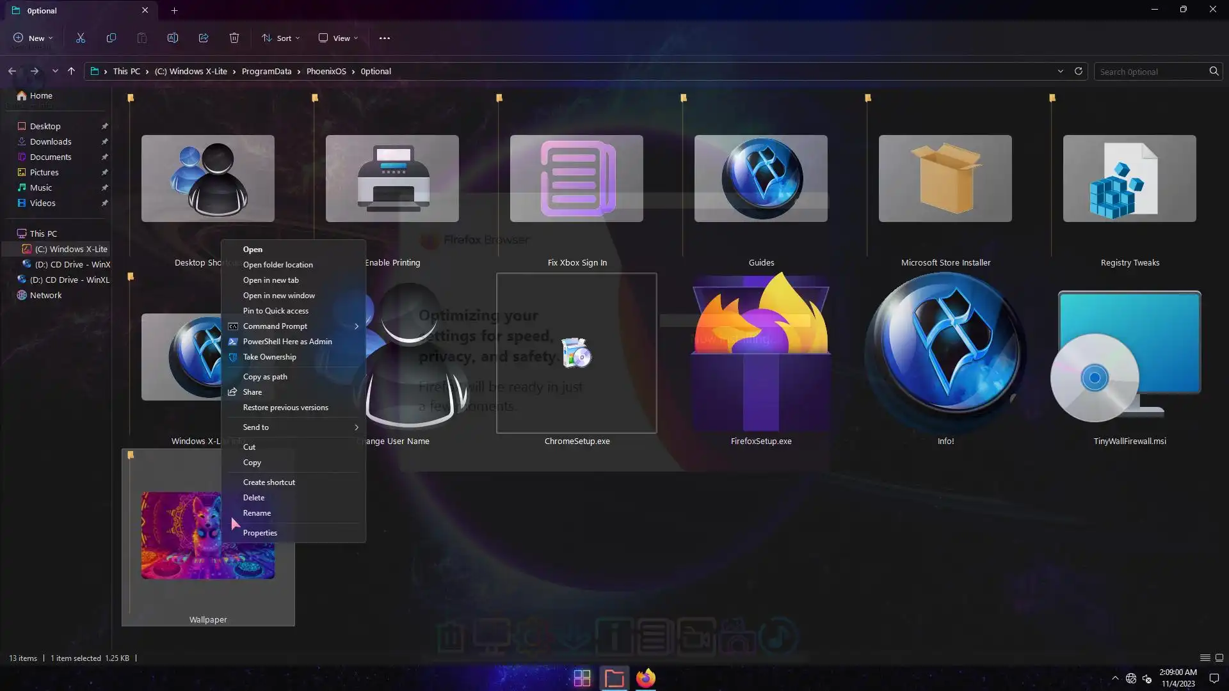Viewport: 1229px width, 691px height.
Task: Open the Registry Tweaks folder
Action: [1129, 179]
